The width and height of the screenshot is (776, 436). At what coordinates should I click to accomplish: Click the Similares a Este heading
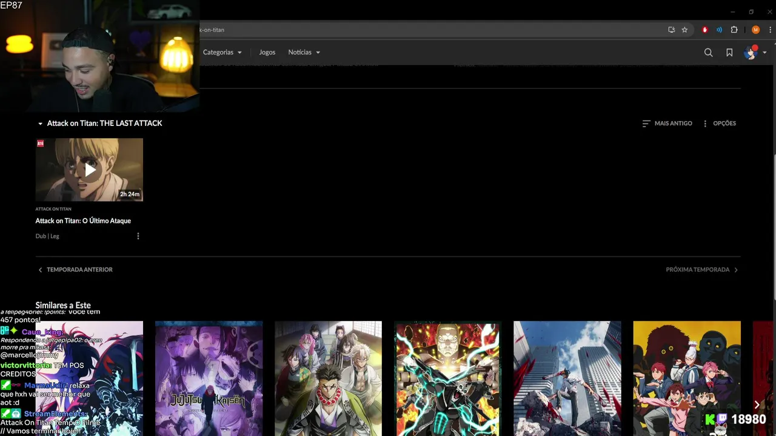(63, 306)
